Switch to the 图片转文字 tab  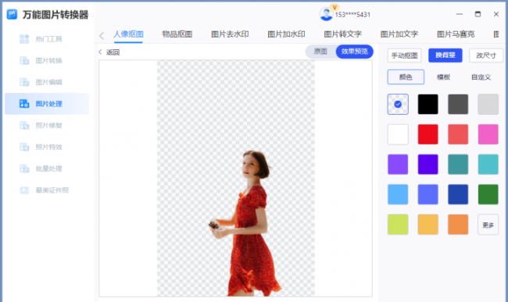point(343,34)
